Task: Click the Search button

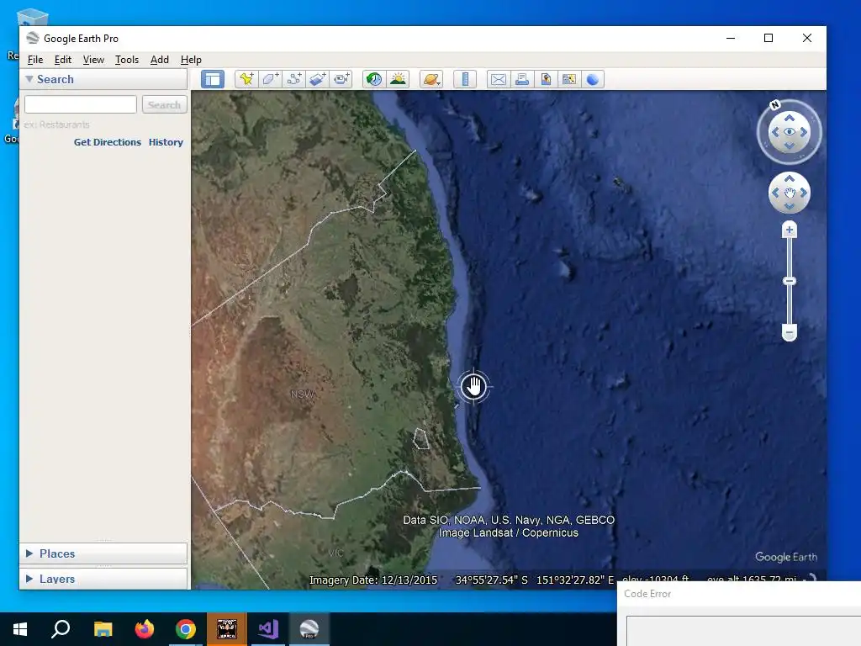Action: pyautogui.click(x=164, y=104)
